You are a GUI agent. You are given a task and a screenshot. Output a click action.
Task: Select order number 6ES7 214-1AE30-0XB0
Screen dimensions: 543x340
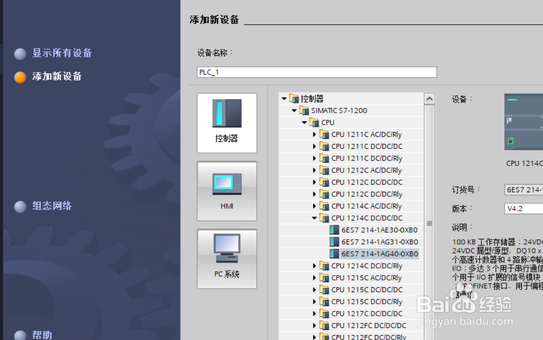tap(379, 230)
